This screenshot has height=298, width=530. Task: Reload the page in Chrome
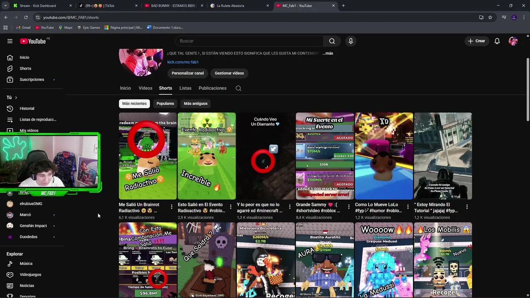26,17
